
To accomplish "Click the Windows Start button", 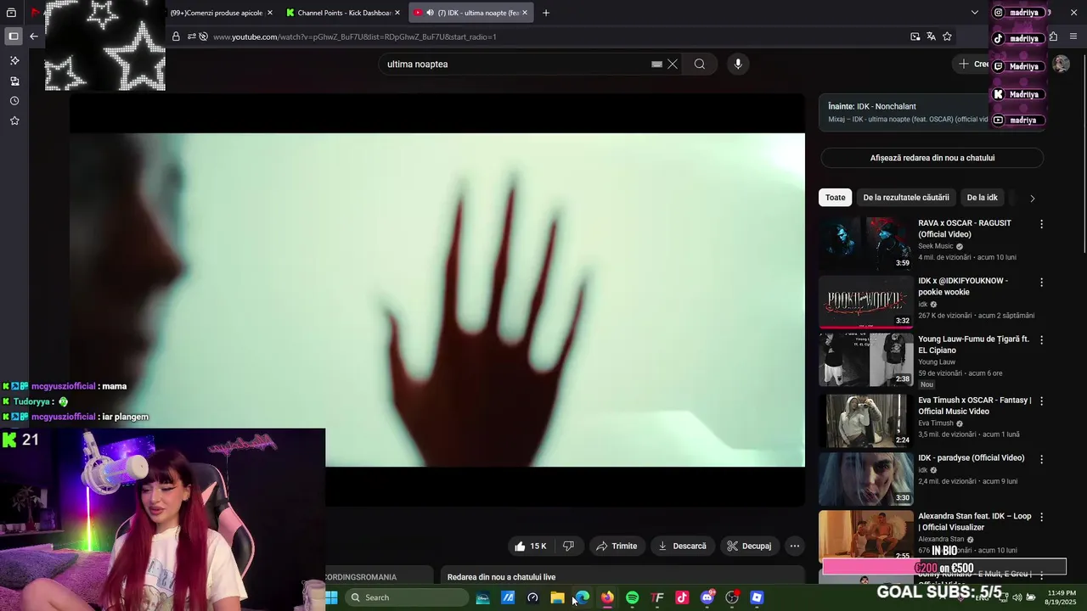I will 331,597.
